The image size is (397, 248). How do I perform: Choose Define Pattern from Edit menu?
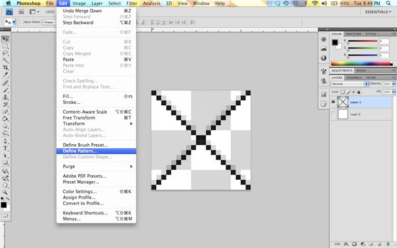click(x=96, y=151)
